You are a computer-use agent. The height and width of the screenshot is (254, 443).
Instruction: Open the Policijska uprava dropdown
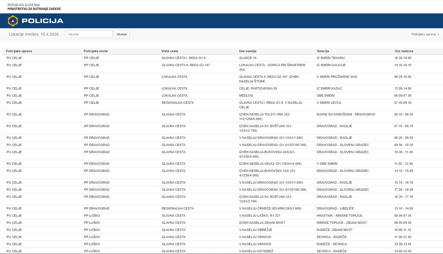425,34
